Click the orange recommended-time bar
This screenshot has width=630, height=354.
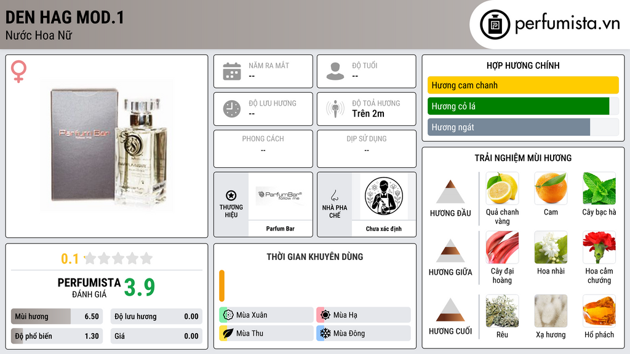pyautogui.click(x=221, y=286)
